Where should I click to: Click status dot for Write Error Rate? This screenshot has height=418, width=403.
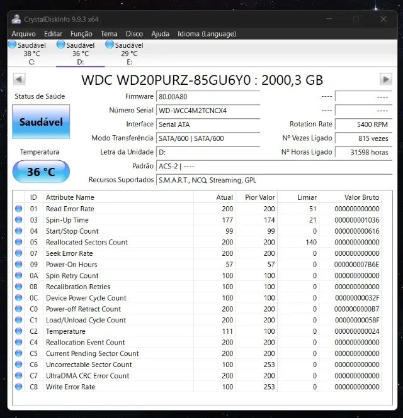click(x=18, y=387)
